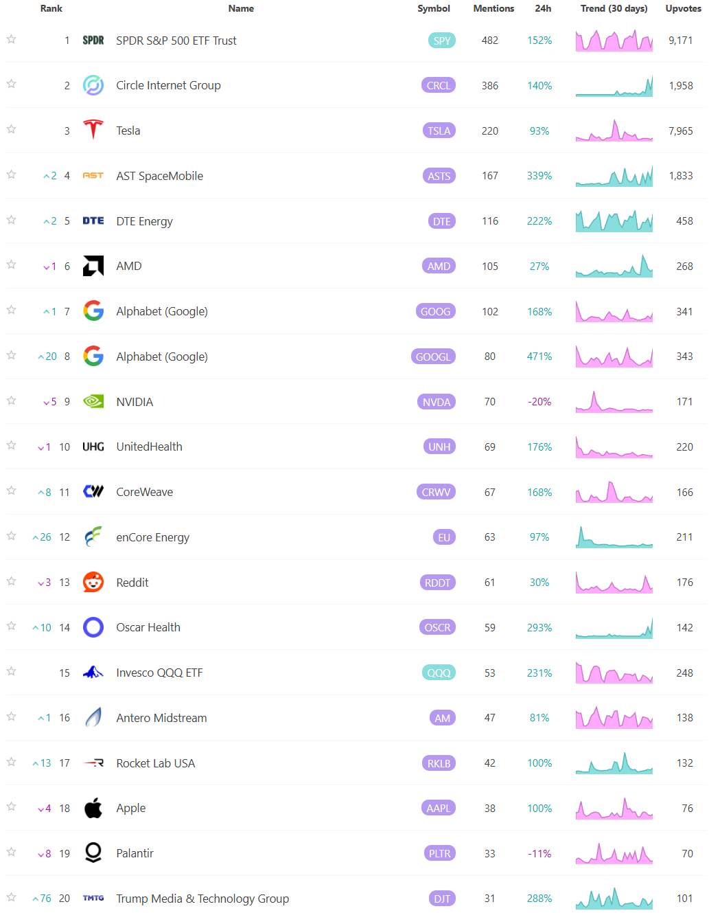Click the NVIDIA logo icon
The width and height of the screenshot is (709, 913).
[x=93, y=401]
